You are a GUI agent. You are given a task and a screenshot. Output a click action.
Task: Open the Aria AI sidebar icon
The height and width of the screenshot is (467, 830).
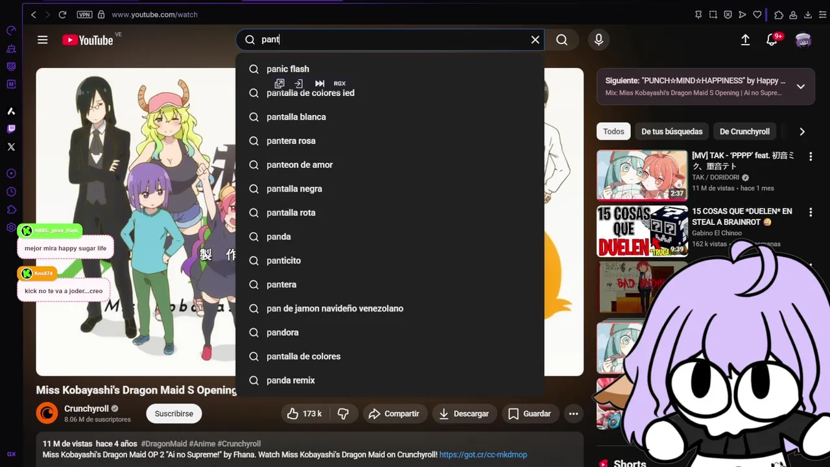(11, 111)
